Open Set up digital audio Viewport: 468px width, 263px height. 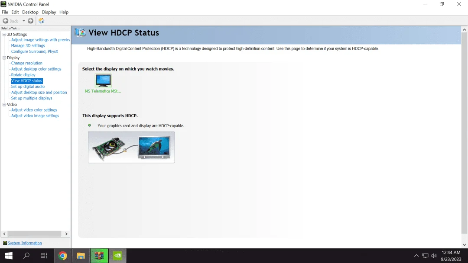pyautogui.click(x=28, y=87)
